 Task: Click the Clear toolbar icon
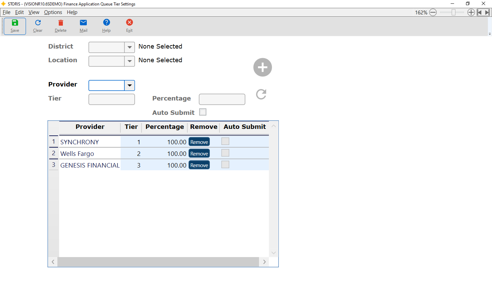pyautogui.click(x=38, y=26)
